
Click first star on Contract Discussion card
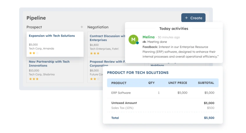[x=91, y=53]
